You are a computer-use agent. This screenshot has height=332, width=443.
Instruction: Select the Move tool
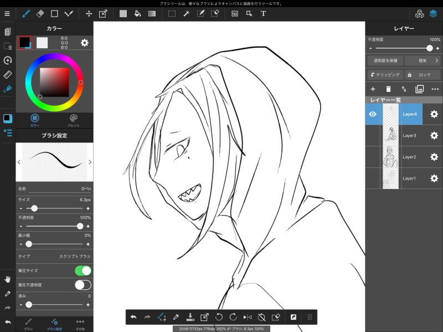89,13
